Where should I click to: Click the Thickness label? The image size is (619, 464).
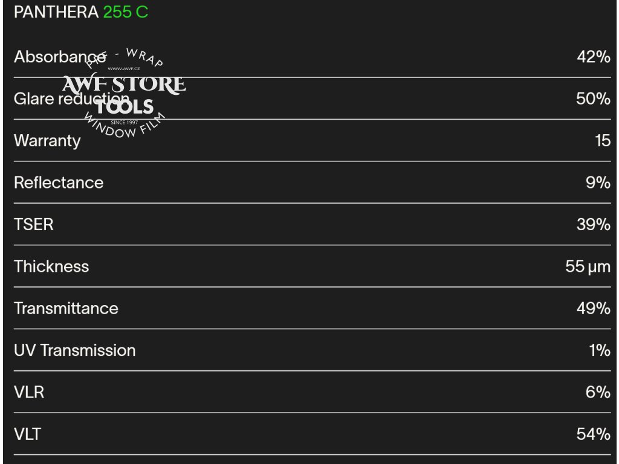click(51, 266)
